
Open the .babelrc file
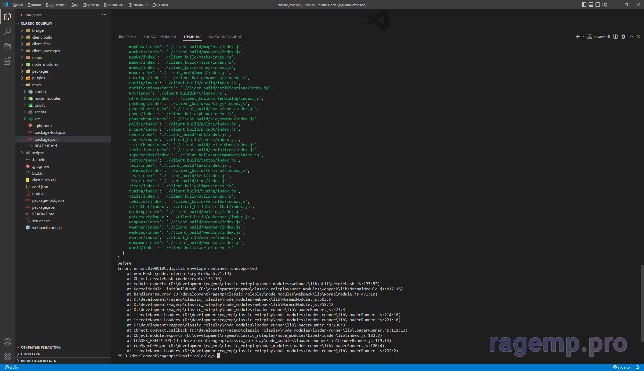point(63,159)
